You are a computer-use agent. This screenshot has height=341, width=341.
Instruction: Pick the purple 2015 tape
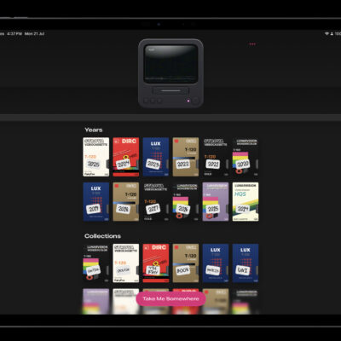pos(216,202)
